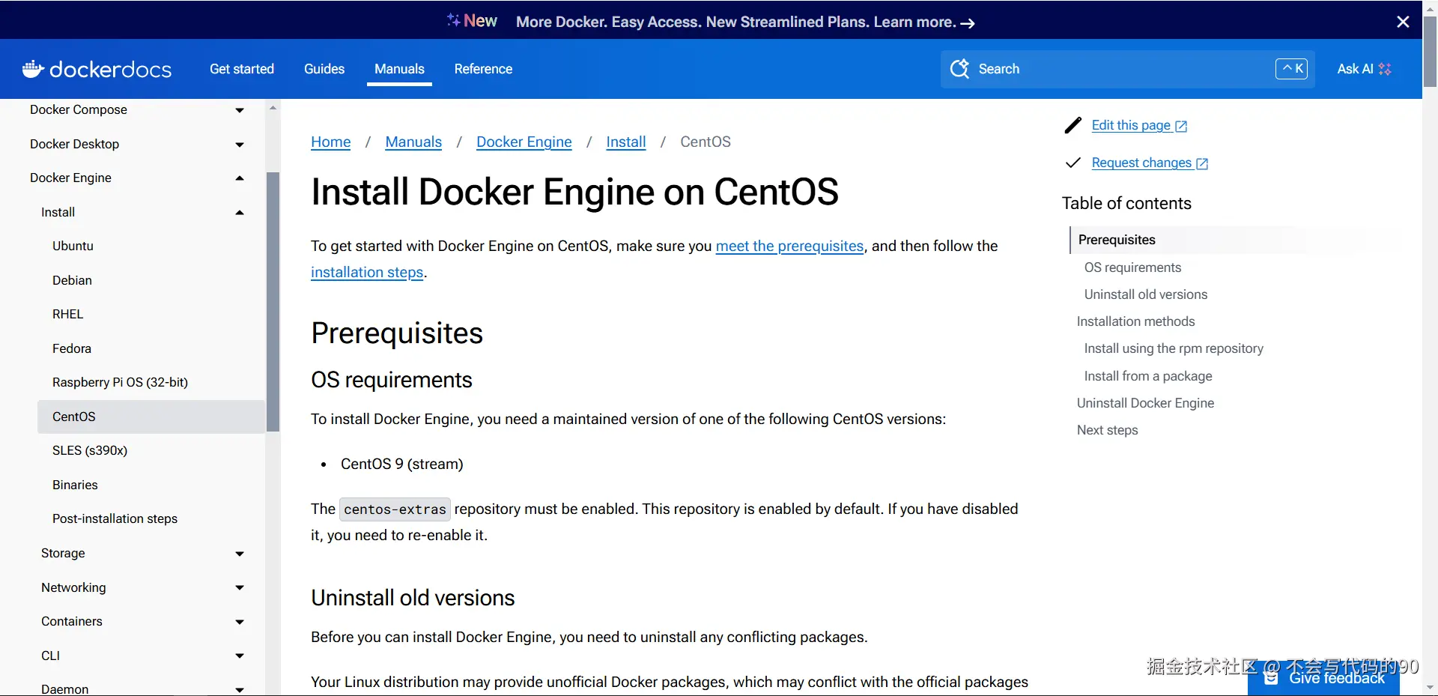Image resolution: width=1438 pixels, height=696 pixels.
Task: Click into the Search input field
Action: pos(1123,69)
